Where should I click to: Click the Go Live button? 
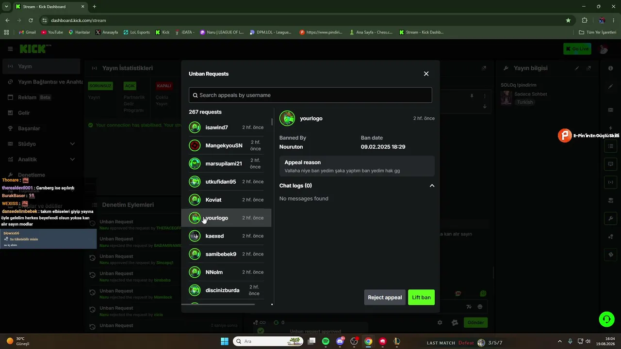[x=577, y=48]
